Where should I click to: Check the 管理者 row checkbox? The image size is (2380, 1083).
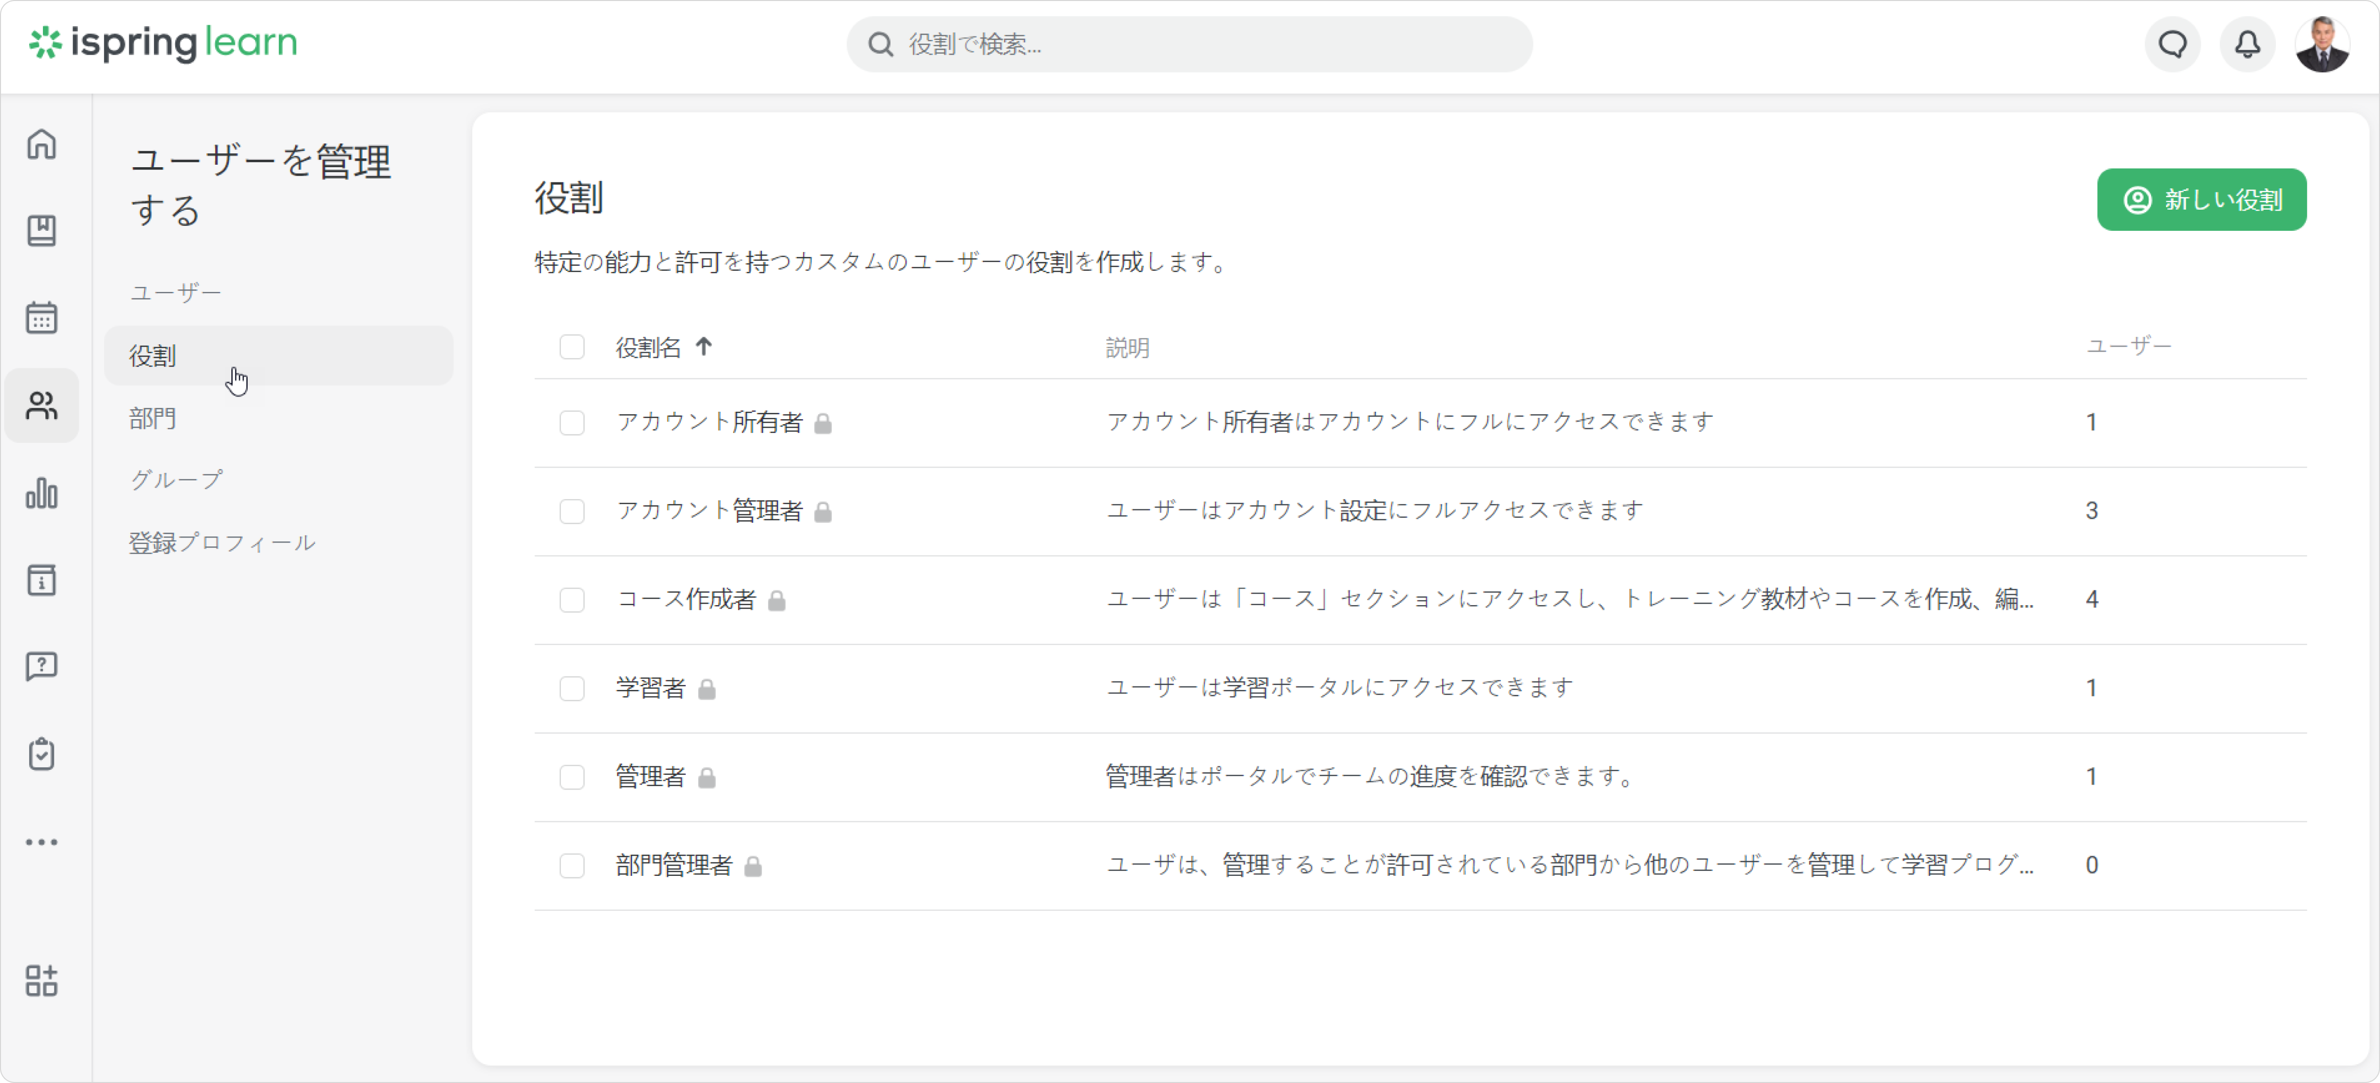pos(572,777)
